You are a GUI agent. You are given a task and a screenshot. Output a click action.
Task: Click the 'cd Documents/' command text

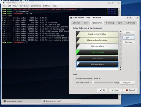(x=23, y=12)
